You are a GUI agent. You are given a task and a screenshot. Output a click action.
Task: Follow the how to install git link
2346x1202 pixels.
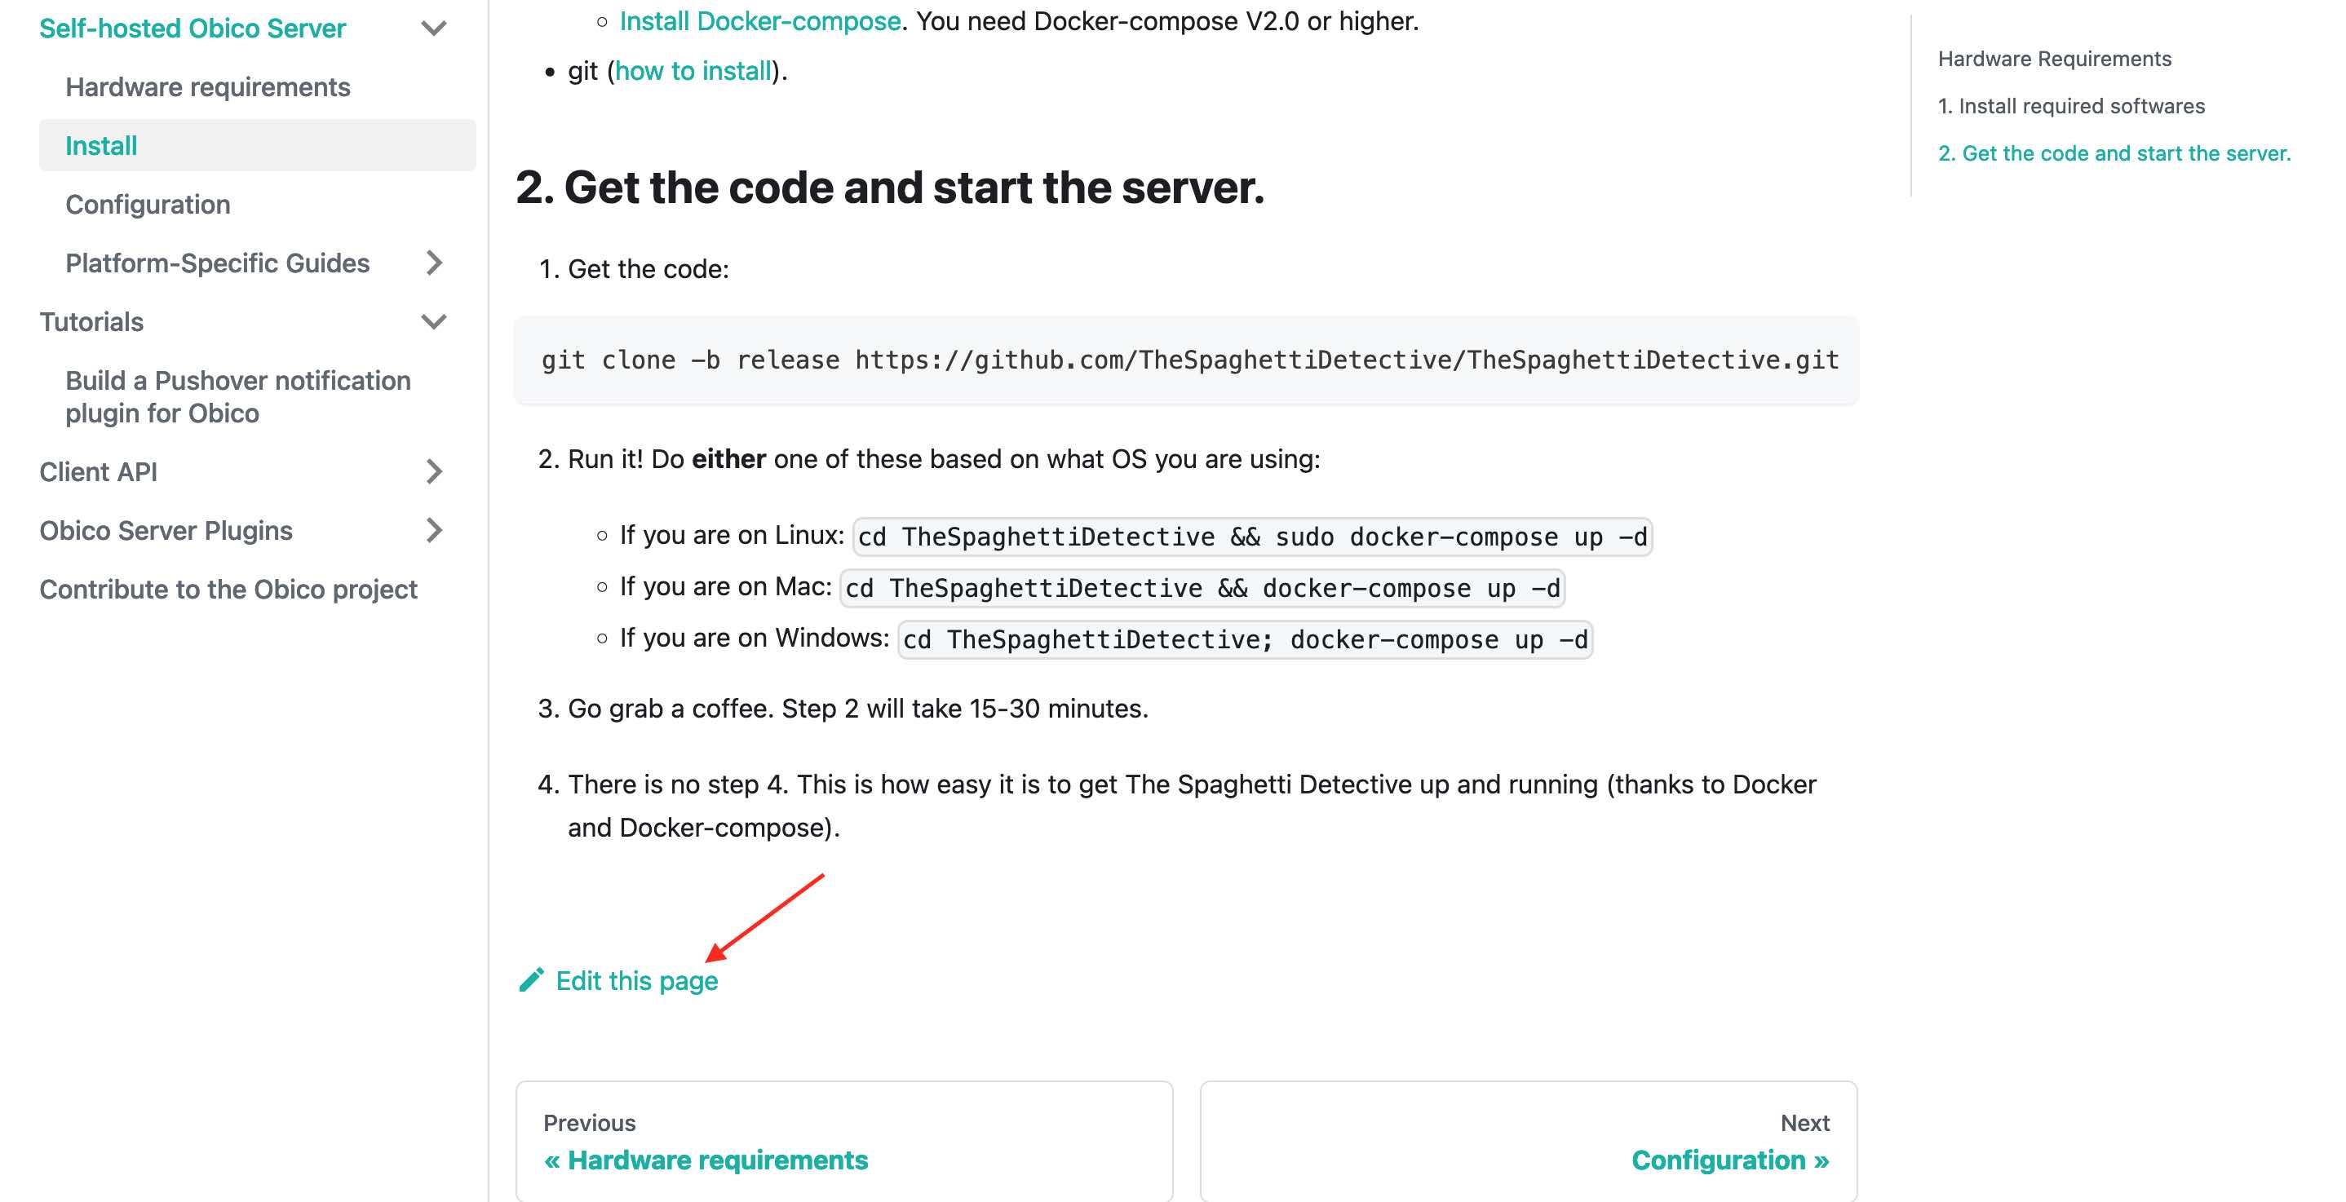[x=693, y=71]
